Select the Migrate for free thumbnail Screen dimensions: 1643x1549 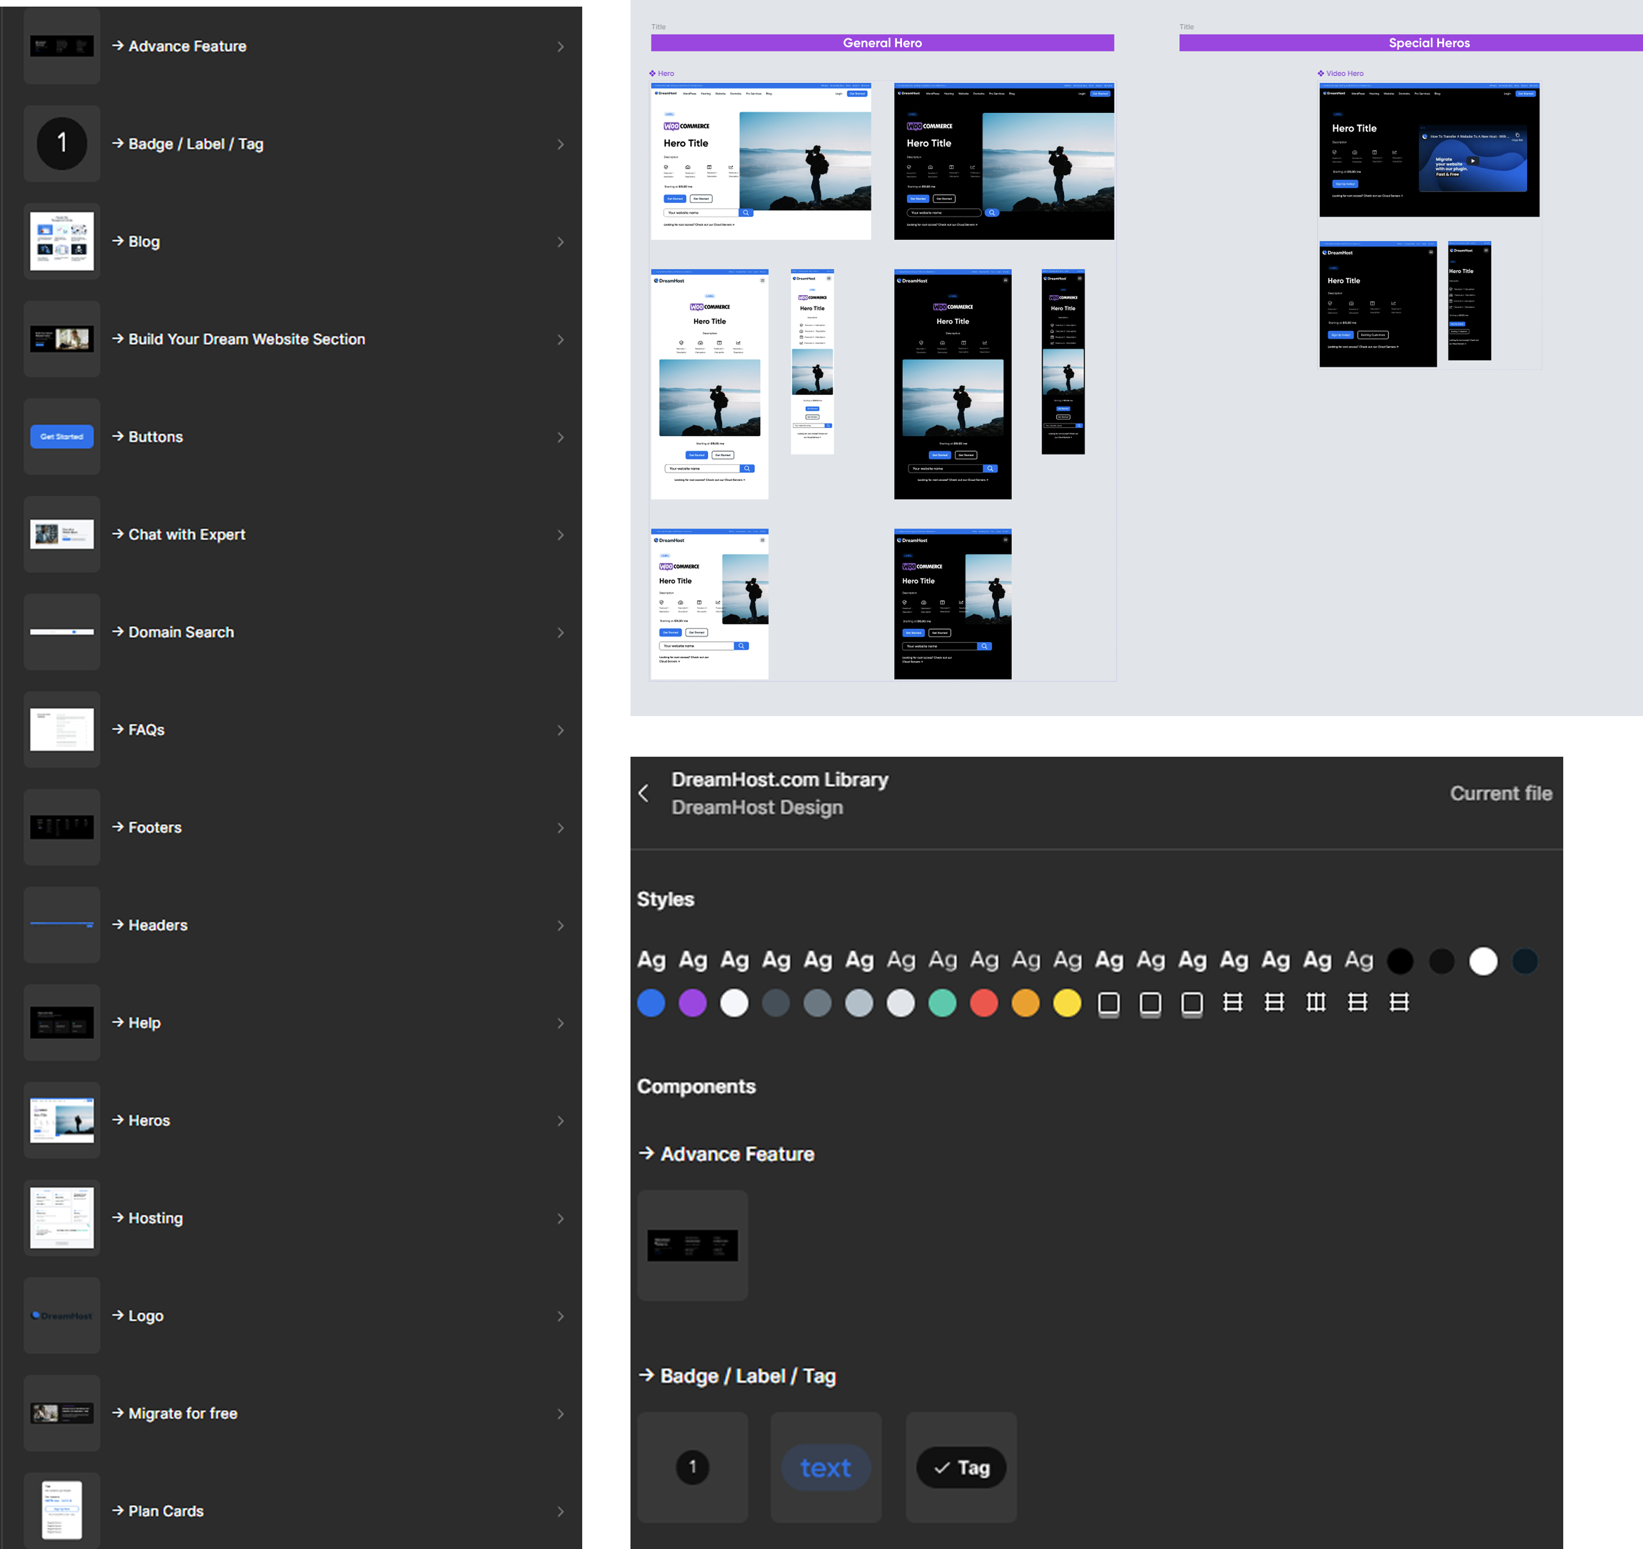(62, 1413)
